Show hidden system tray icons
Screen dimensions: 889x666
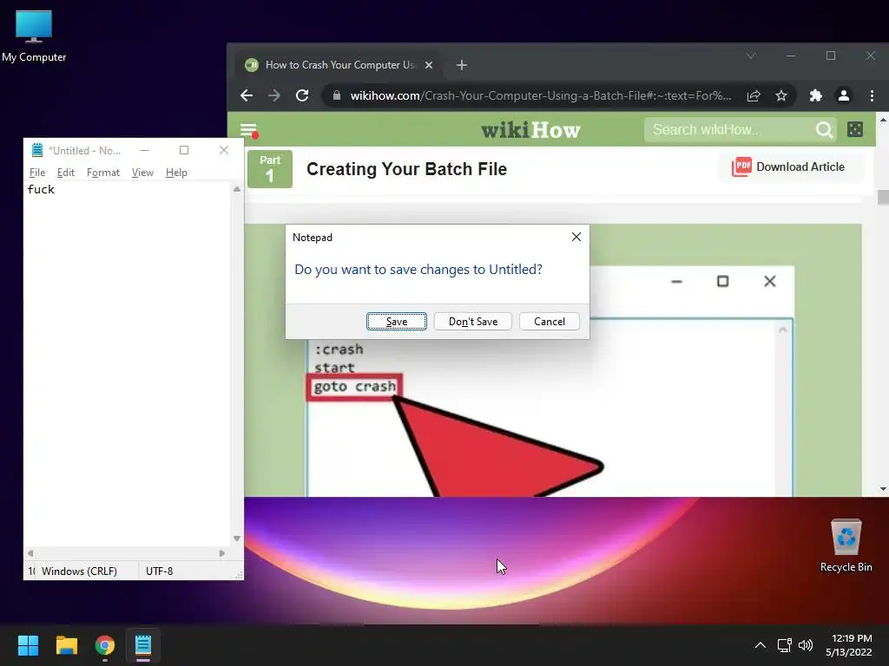coord(761,645)
